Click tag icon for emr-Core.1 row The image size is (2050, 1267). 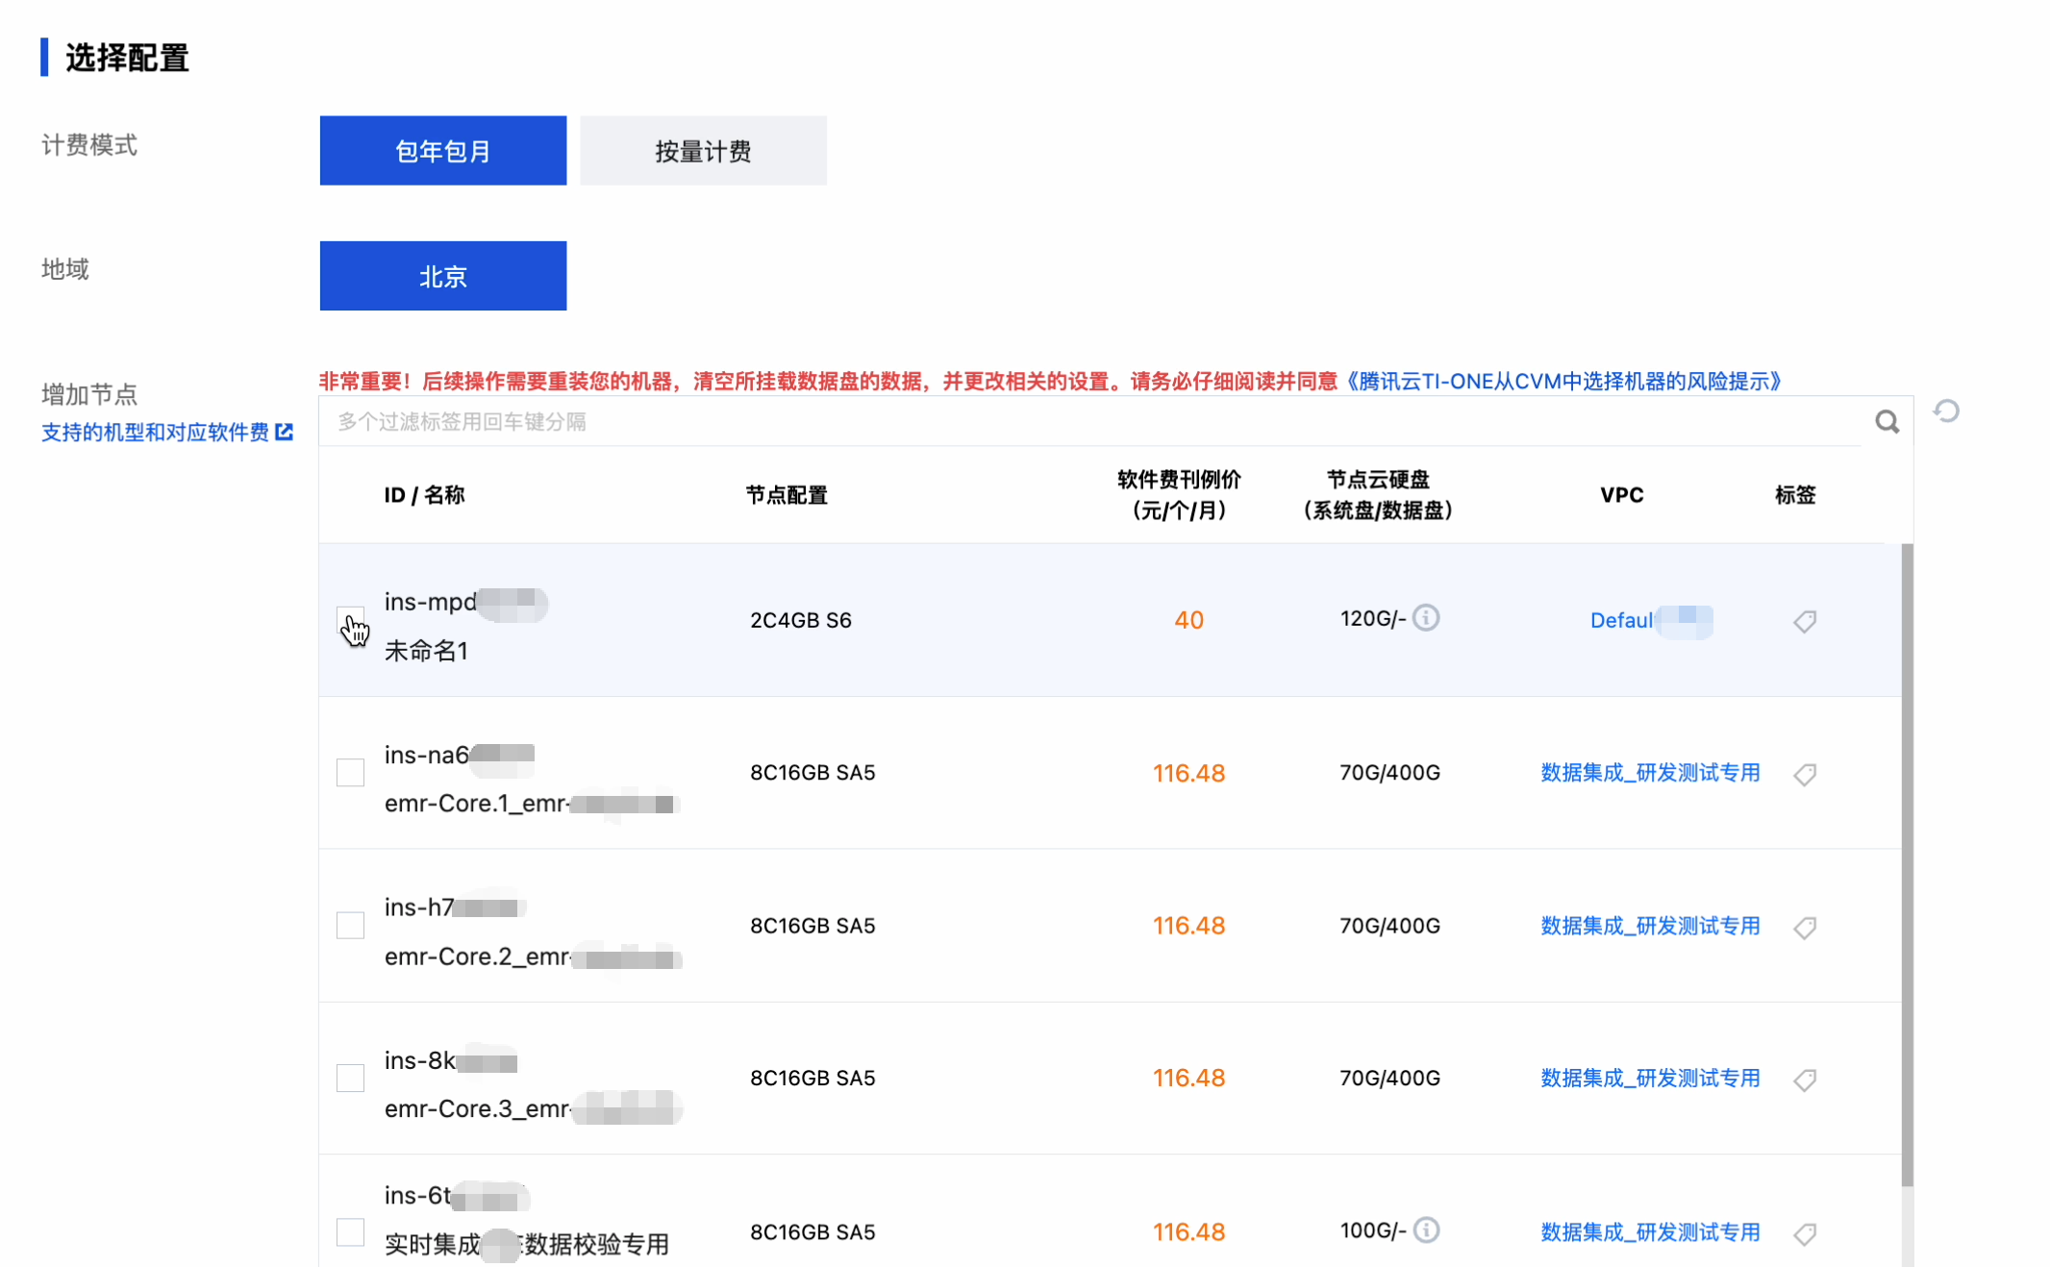tap(1805, 774)
